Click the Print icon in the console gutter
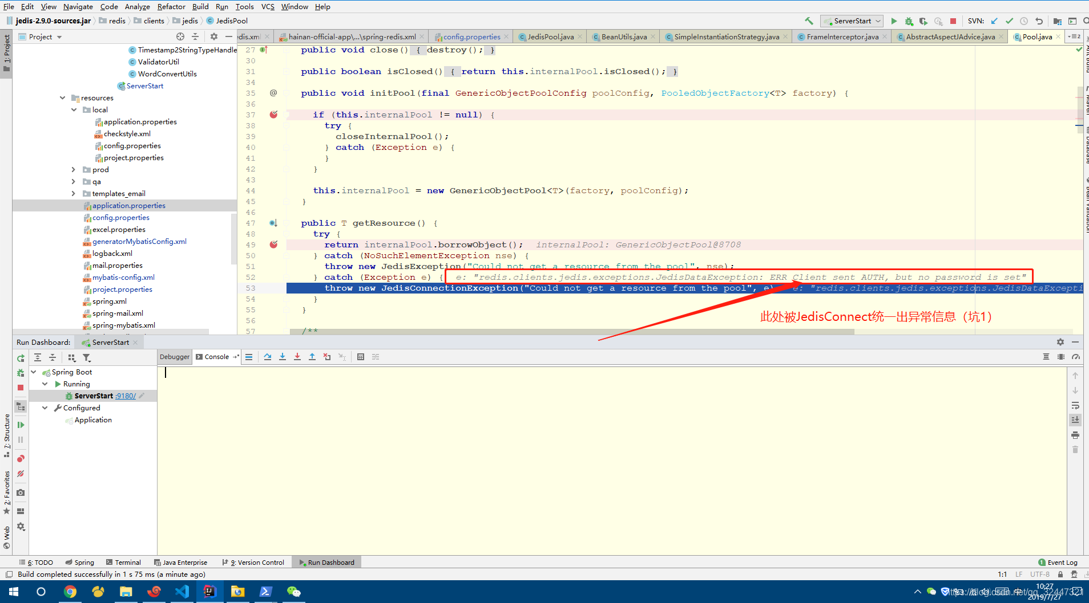This screenshot has height=603, width=1089. coord(1075,435)
